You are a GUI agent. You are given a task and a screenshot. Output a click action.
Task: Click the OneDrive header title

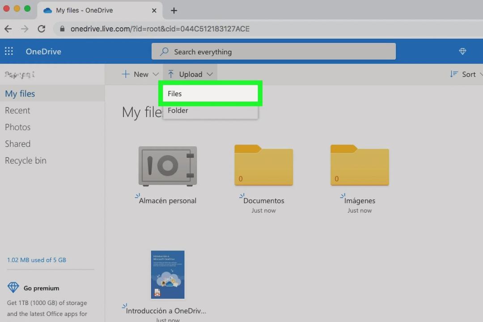[x=43, y=51]
